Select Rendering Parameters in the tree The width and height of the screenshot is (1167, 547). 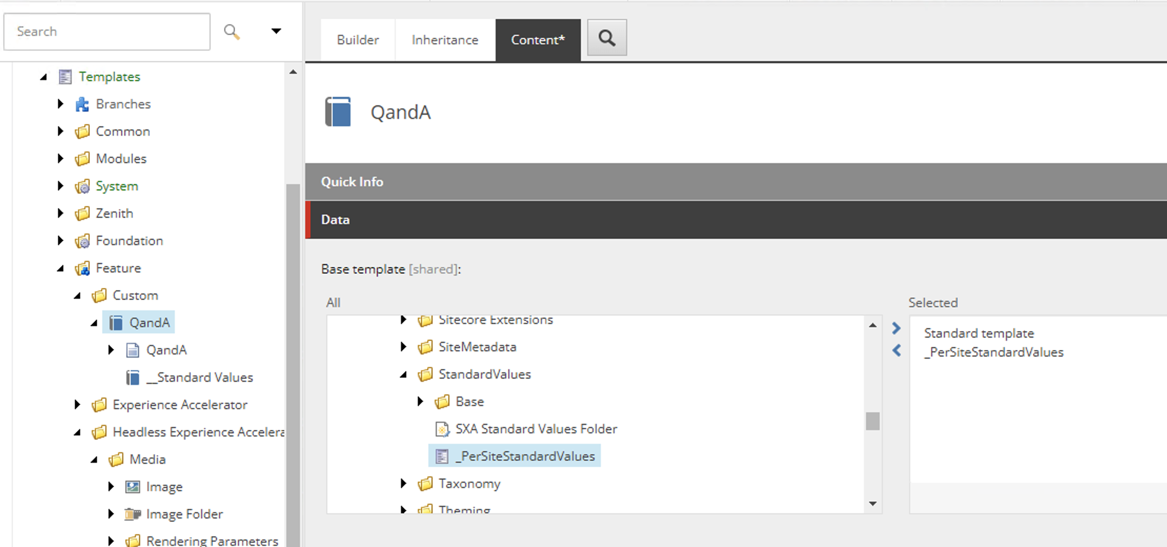212,541
